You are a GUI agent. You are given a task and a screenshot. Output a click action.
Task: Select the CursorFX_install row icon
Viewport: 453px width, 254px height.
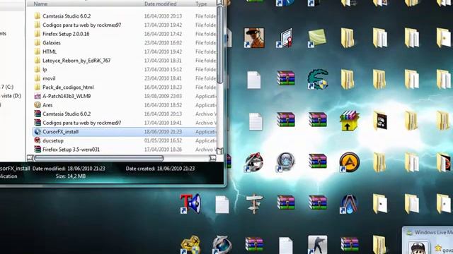[38, 132]
